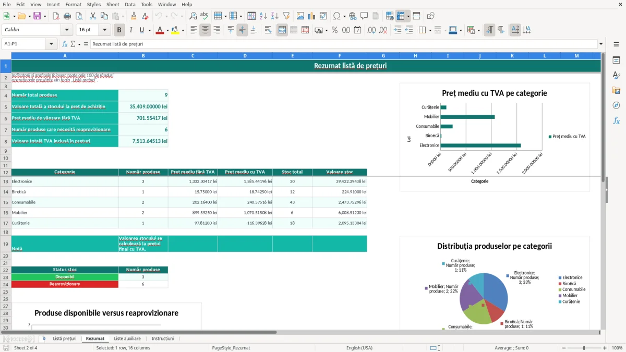The height and width of the screenshot is (352, 626).
Task: Enable AutoFilter funnel icon
Action: tap(286, 16)
